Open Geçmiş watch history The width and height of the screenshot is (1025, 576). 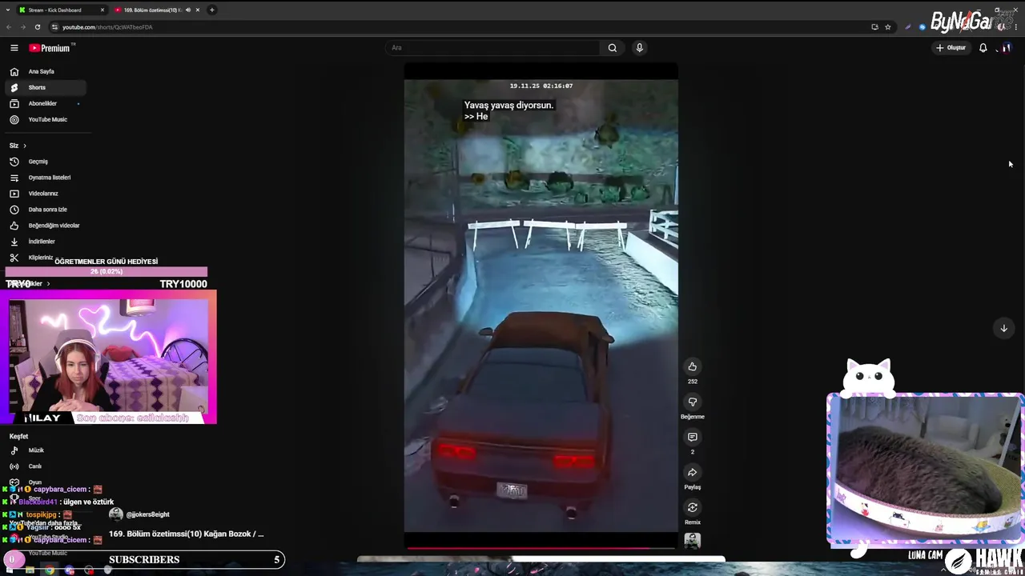[x=45, y=162]
